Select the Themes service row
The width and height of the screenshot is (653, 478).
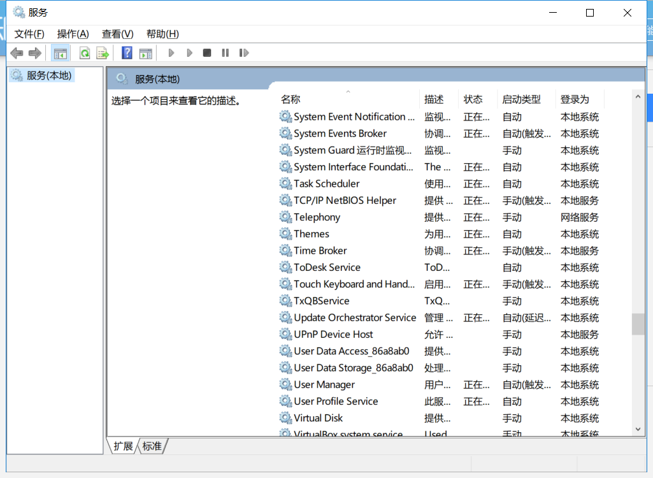(x=440, y=234)
